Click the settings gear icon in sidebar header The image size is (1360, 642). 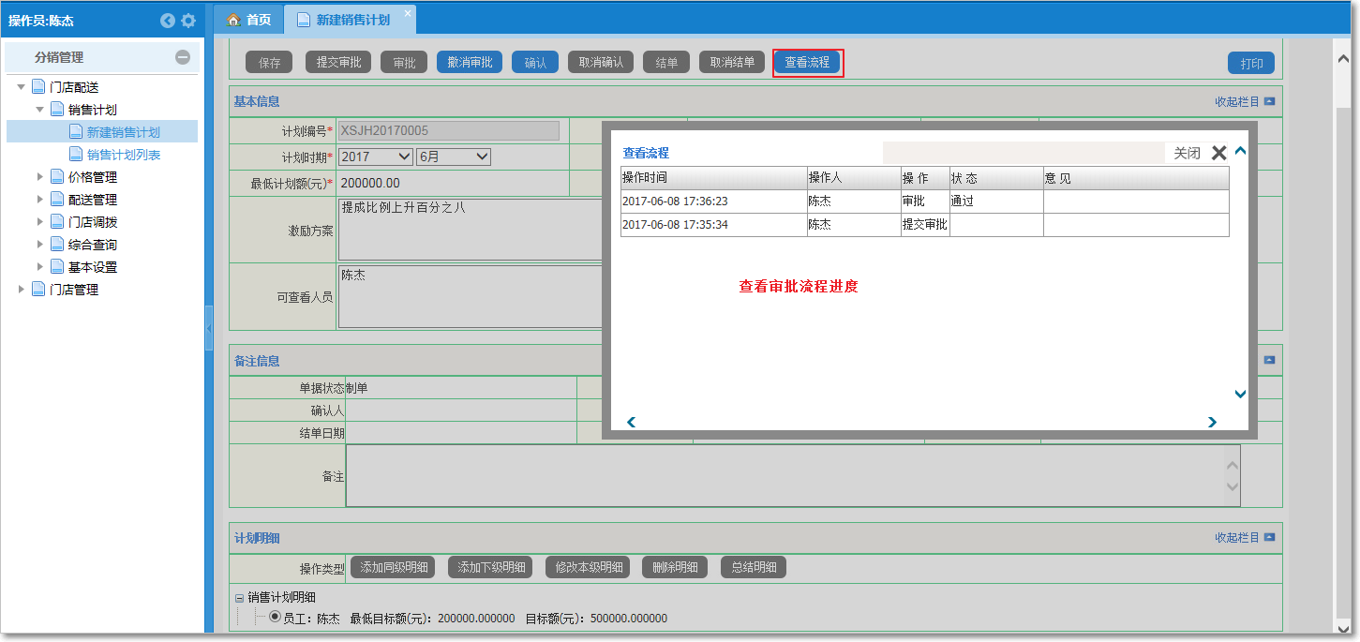[188, 21]
